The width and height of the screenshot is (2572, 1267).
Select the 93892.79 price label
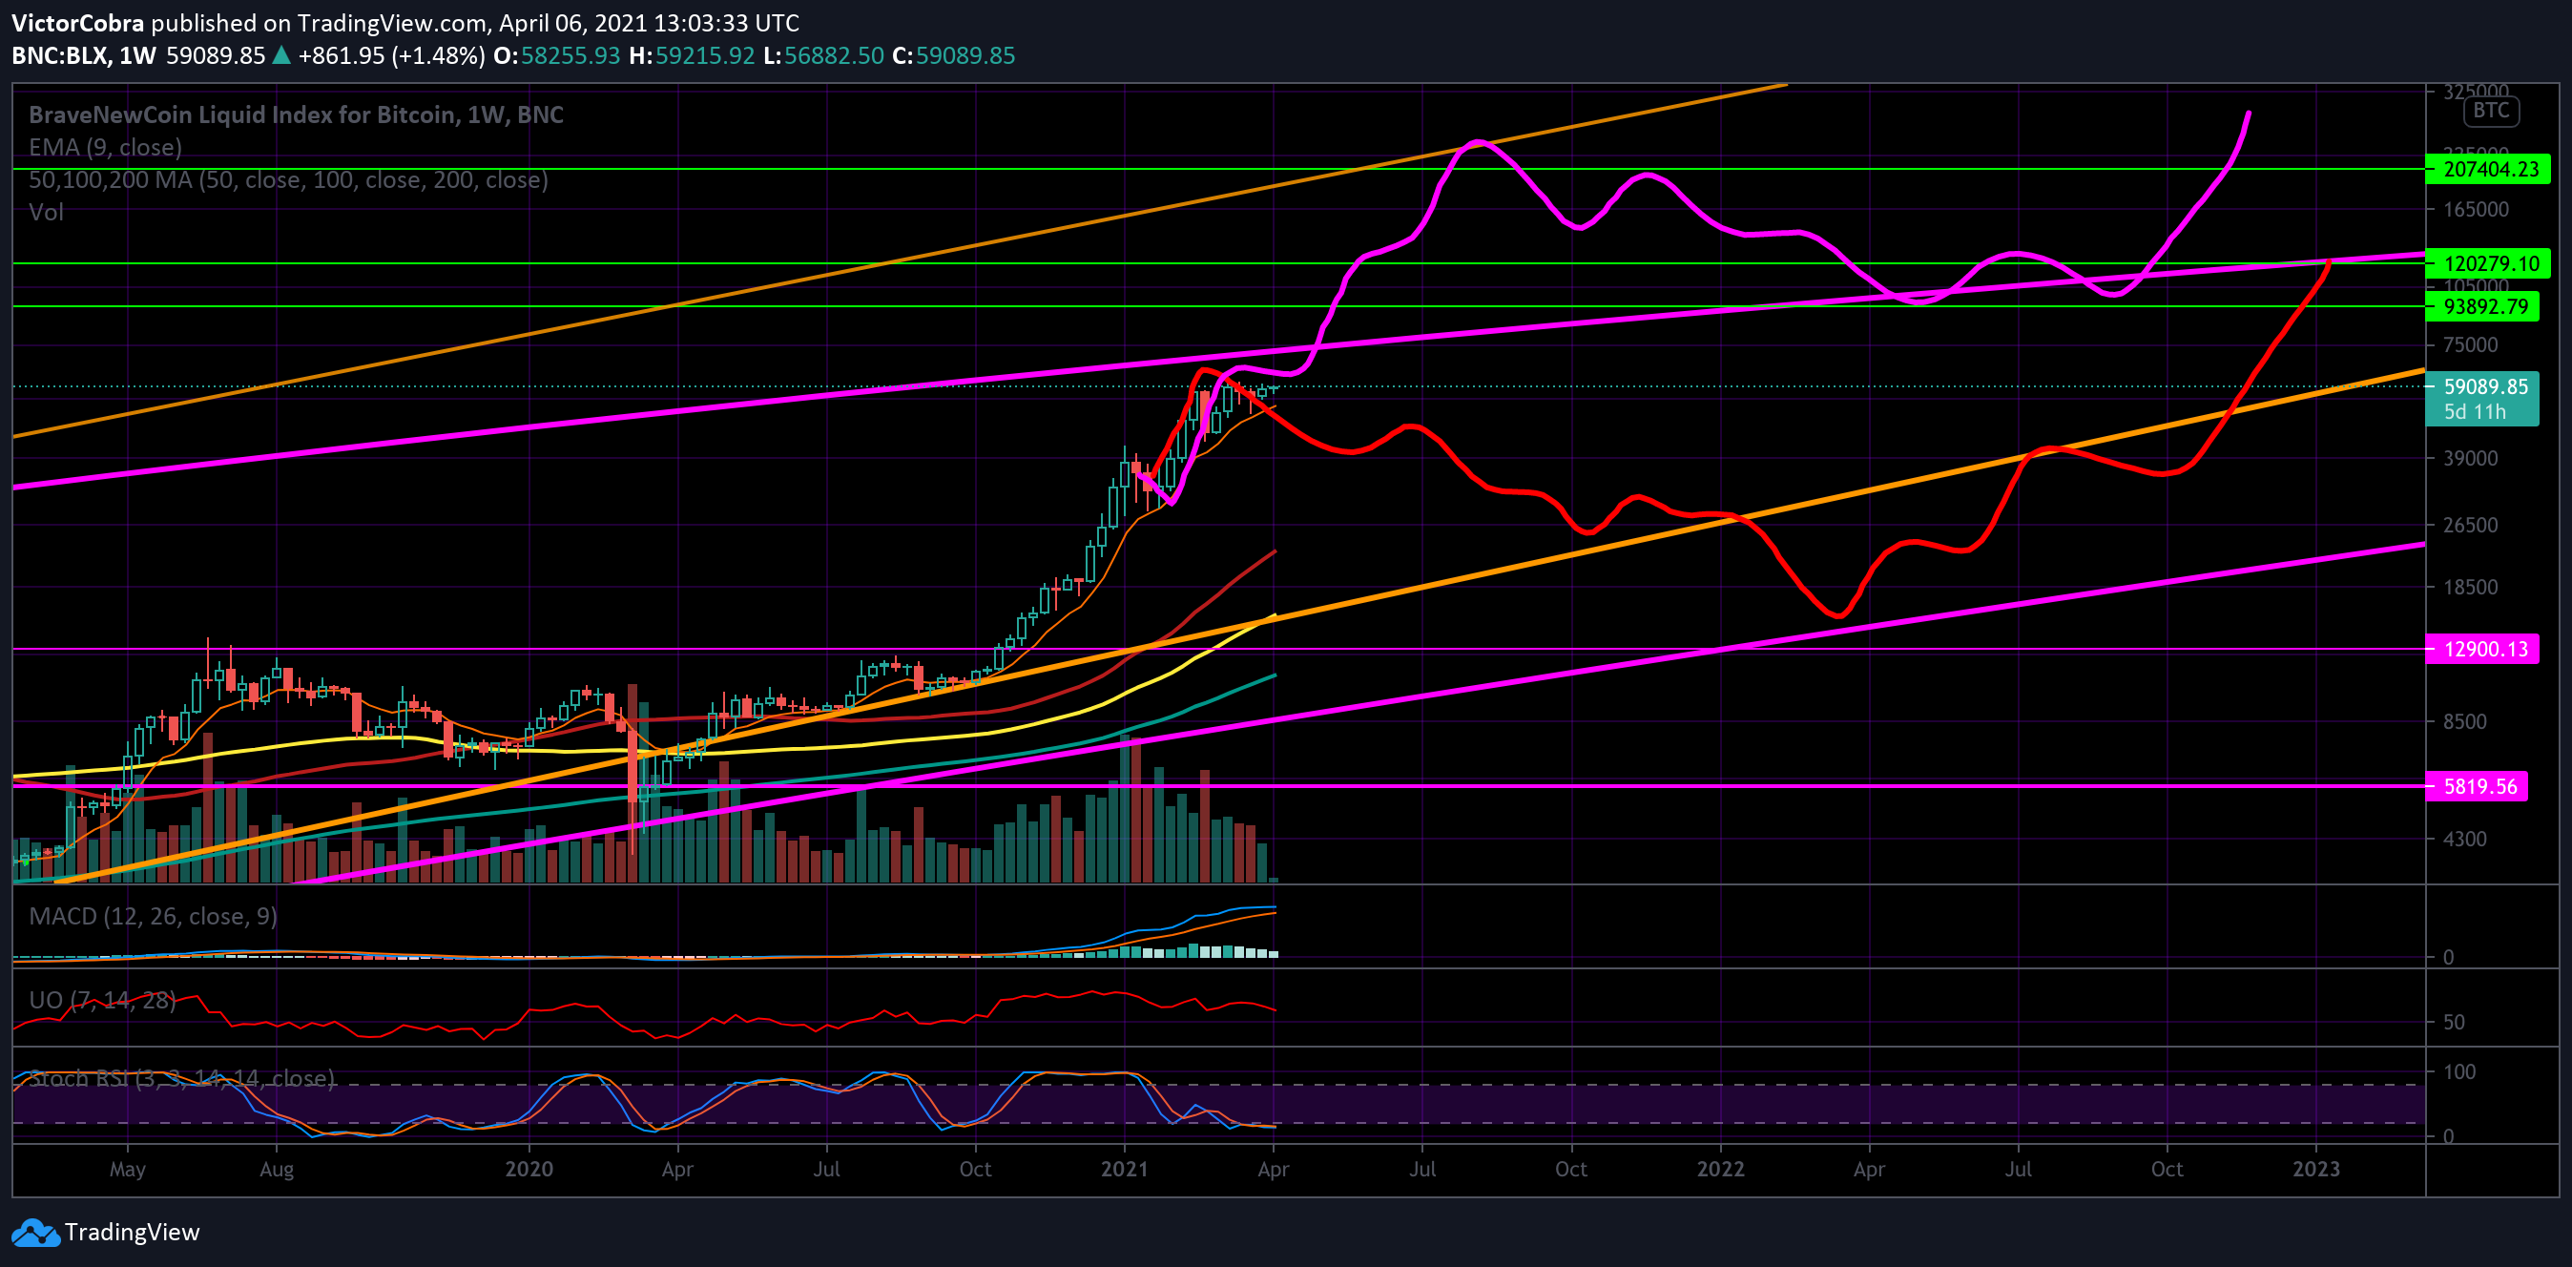(x=2482, y=306)
